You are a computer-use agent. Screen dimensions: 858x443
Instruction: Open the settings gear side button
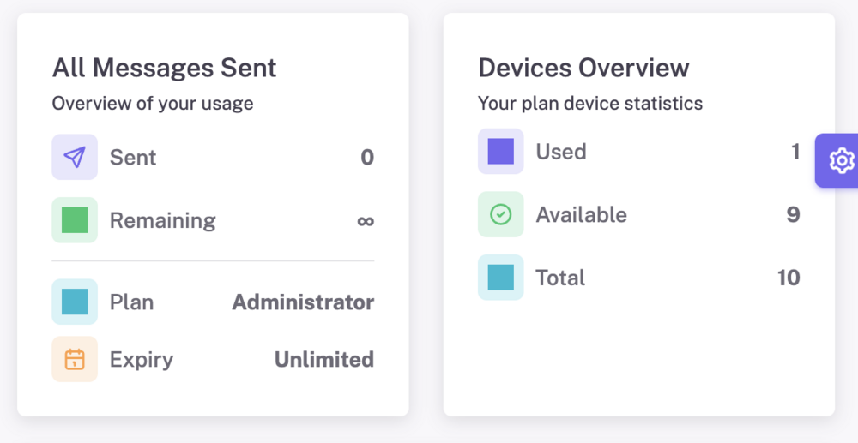coord(838,160)
